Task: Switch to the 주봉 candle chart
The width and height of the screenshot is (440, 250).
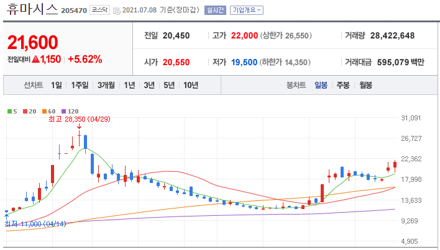Action: click(x=343, y=85)
